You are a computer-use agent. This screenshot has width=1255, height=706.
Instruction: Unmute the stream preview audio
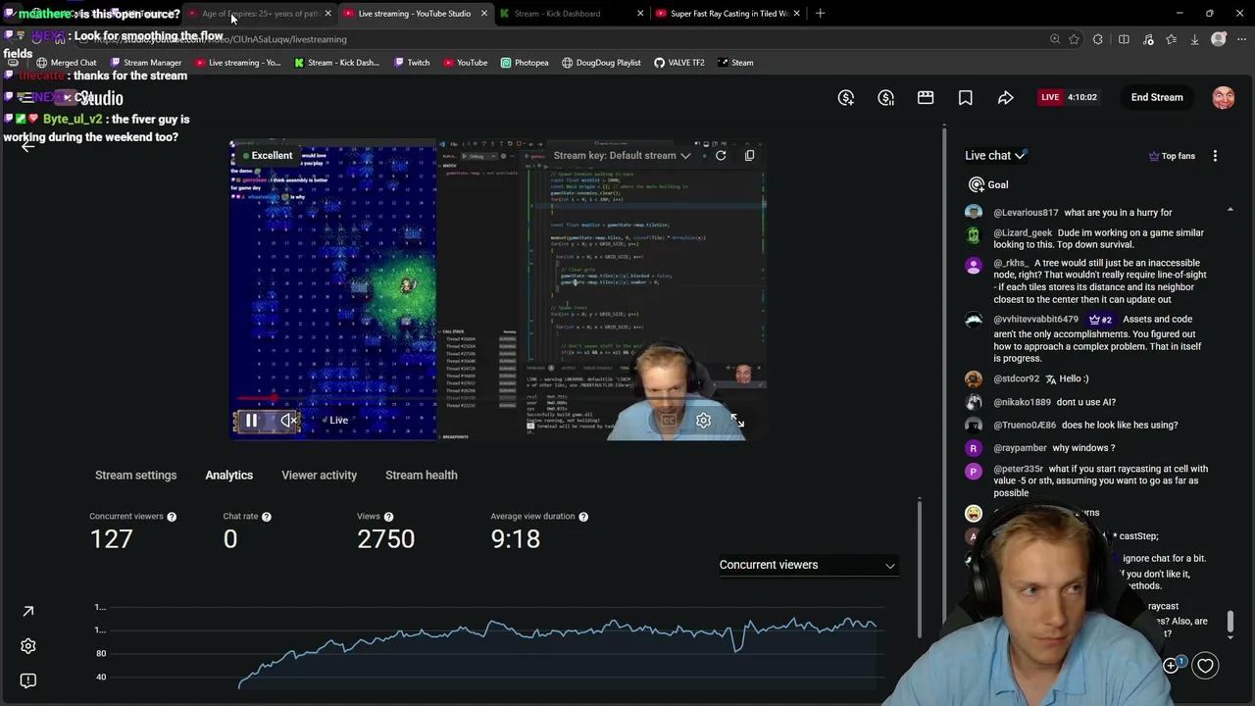coord(288,421)
